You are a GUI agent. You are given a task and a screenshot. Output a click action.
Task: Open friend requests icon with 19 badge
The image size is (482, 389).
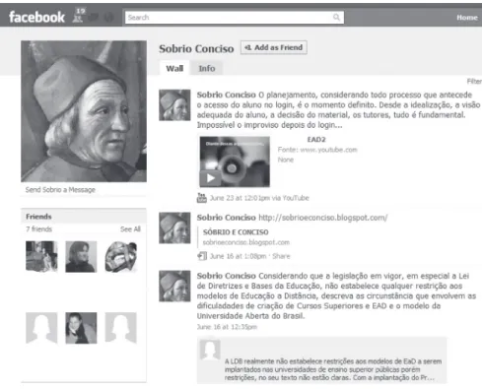[79, 16]
